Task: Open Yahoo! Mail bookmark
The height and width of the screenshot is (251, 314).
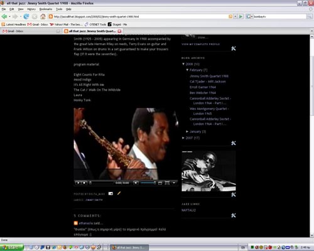Action: (66, 24)
